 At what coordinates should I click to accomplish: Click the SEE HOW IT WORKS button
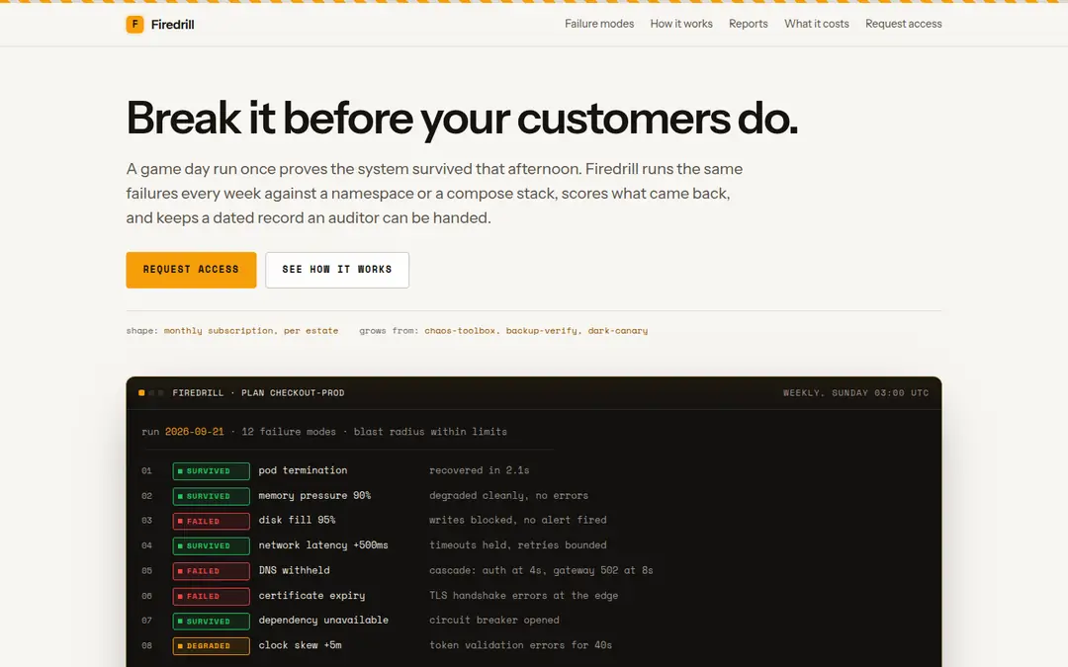coord(337,270)
